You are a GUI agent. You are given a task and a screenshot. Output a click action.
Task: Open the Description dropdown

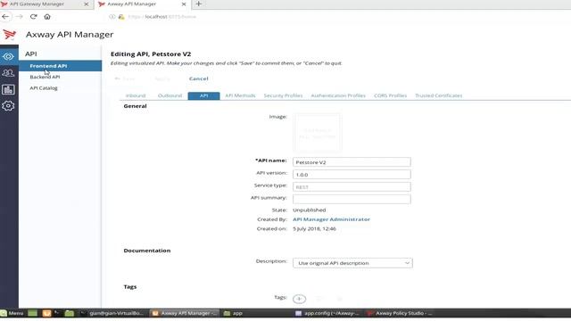point(352,263)
